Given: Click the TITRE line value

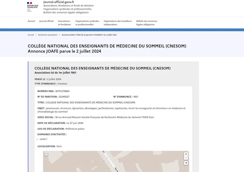Looking at the screenshot, I should click(90, 102).
